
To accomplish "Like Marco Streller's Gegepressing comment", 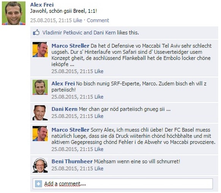I will pos(99,149).
